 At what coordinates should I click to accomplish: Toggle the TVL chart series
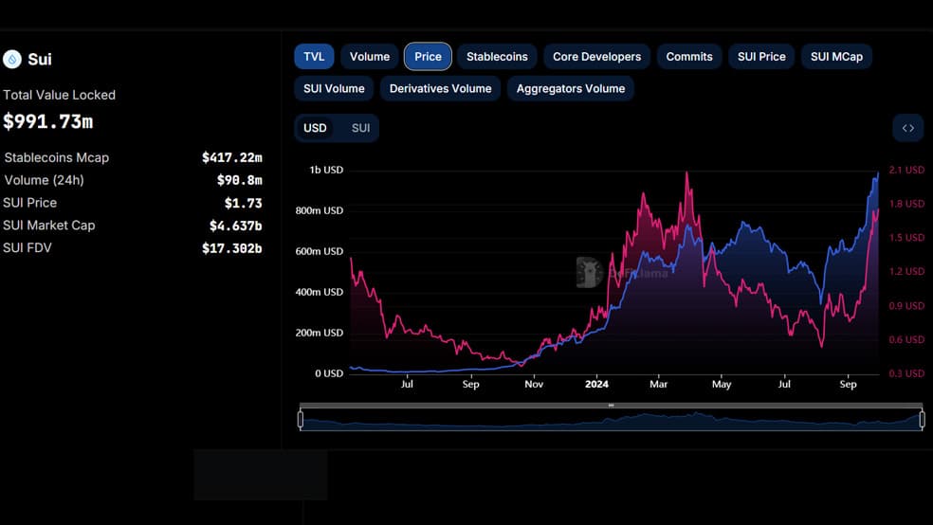pyautogui.click(x=314, y=57)
